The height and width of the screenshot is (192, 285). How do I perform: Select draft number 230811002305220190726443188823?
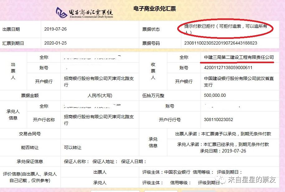pos(221,43)
